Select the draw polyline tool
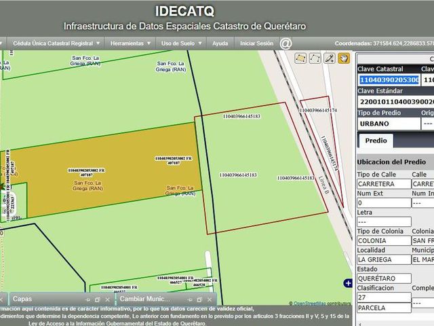The height and width of the screenshot is (326, 434). (x=315, y=58)
